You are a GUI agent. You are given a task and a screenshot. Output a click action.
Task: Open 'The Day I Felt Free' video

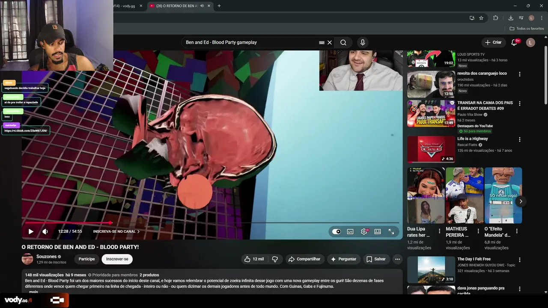[431, 269]
